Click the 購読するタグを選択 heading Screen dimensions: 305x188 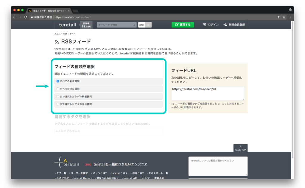[x=73, y=117]
